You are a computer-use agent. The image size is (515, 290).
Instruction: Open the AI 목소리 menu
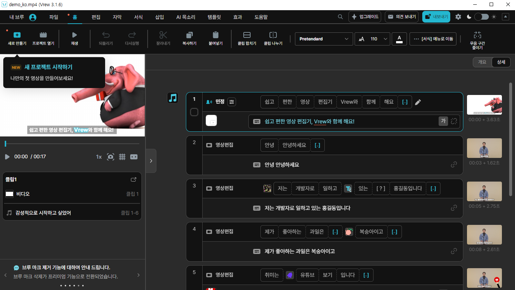(185, 17)
